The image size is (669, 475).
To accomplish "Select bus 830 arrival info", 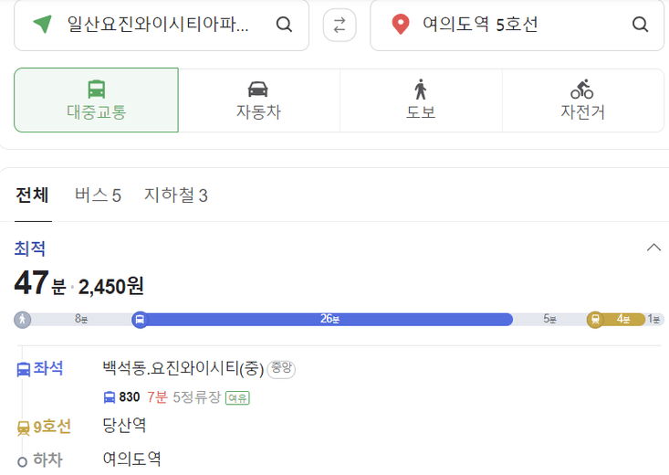I will coord(177,397).
